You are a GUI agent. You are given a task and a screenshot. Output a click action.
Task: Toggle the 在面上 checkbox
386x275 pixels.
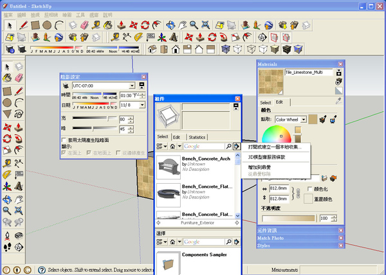[64, 153]
